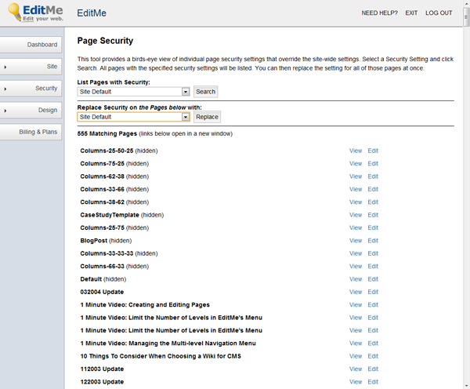Click the NEED HELP? link

(379, 13)
